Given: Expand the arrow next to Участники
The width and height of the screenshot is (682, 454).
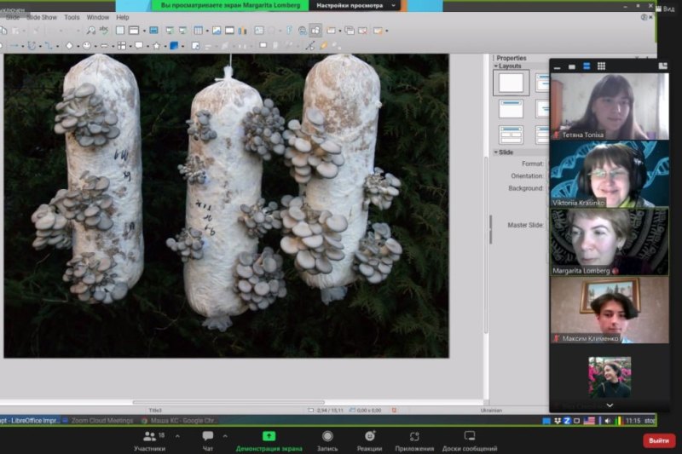Looking at the screenshot, I should [177, 435].
